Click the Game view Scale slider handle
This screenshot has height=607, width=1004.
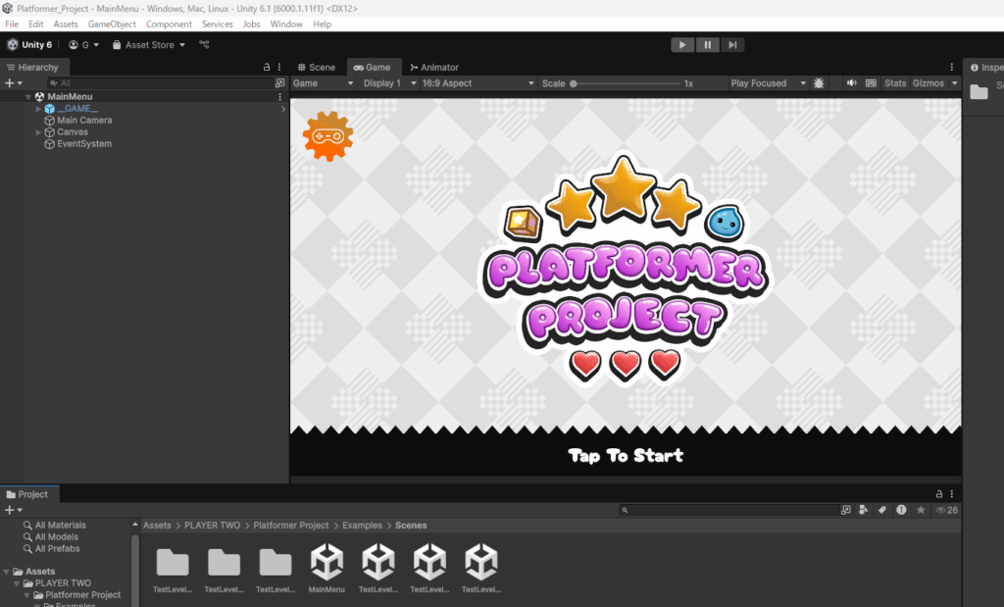pos(574,83)
